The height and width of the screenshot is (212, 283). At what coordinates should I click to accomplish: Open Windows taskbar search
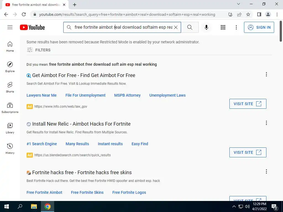pyautogui.click(x=20, y=206)
